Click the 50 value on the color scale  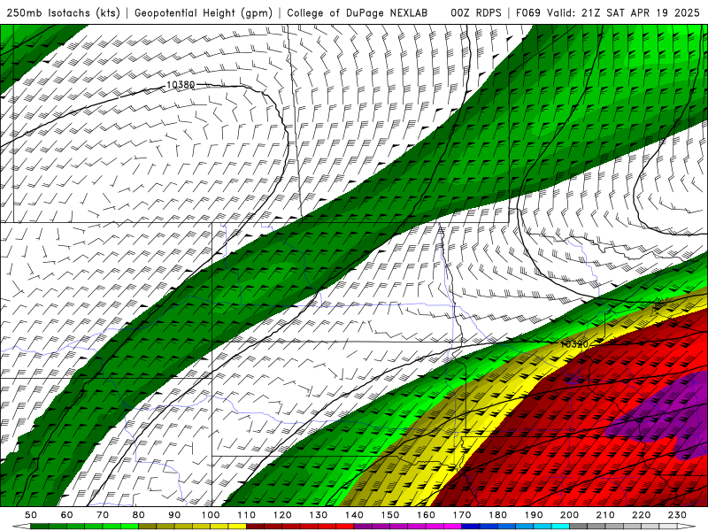point(31,515)
